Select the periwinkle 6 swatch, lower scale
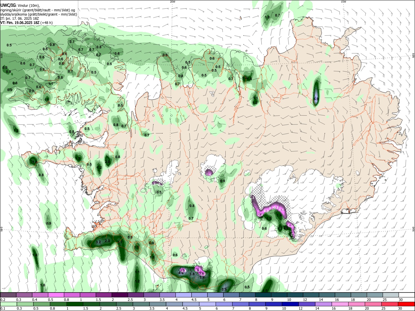 [224, 304]
